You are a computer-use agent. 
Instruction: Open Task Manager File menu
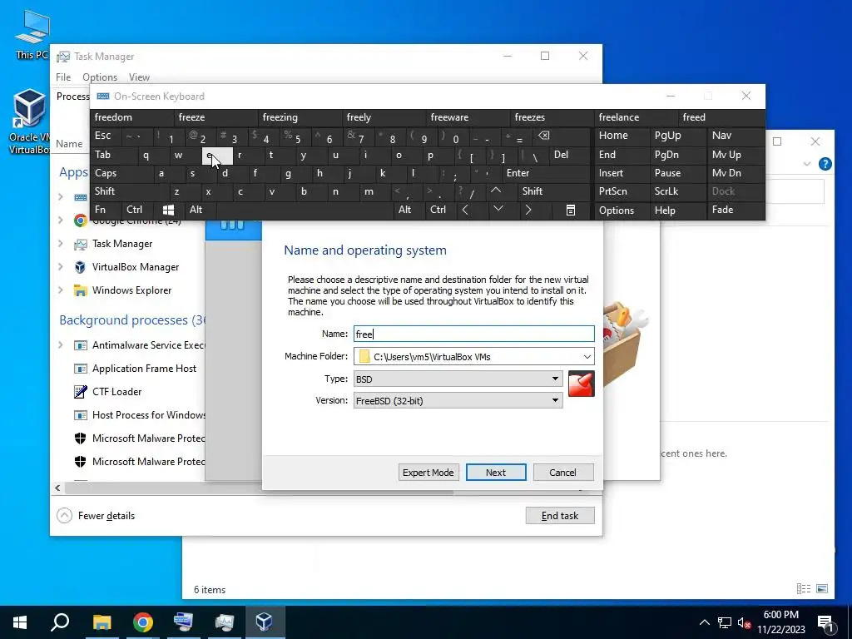[x=63, y=77]
